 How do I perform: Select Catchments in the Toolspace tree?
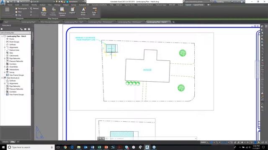pos(14,55)
